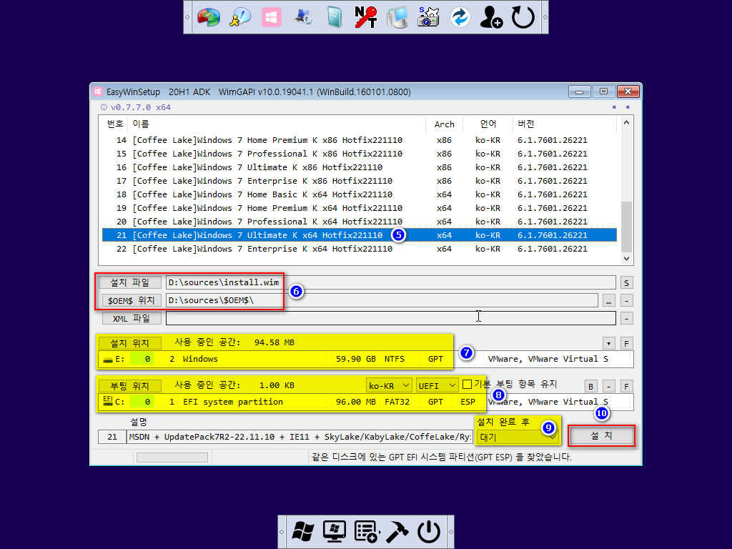Viewport: 732px width, 549px height.
Task: Click the minus button in boot location row
Action: tap(608, 386)
